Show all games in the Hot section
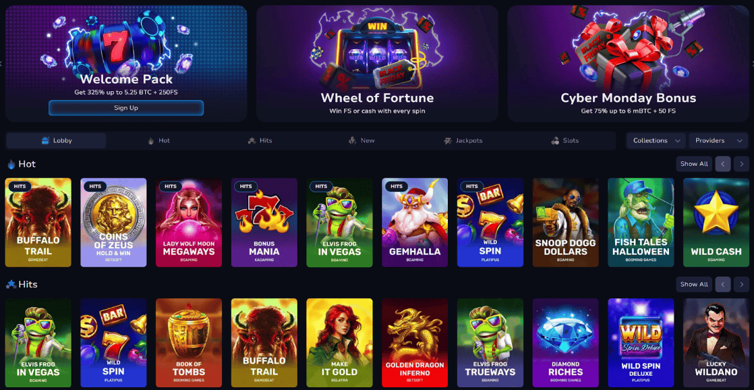This screenshot has height=390, width=754. 694,164
